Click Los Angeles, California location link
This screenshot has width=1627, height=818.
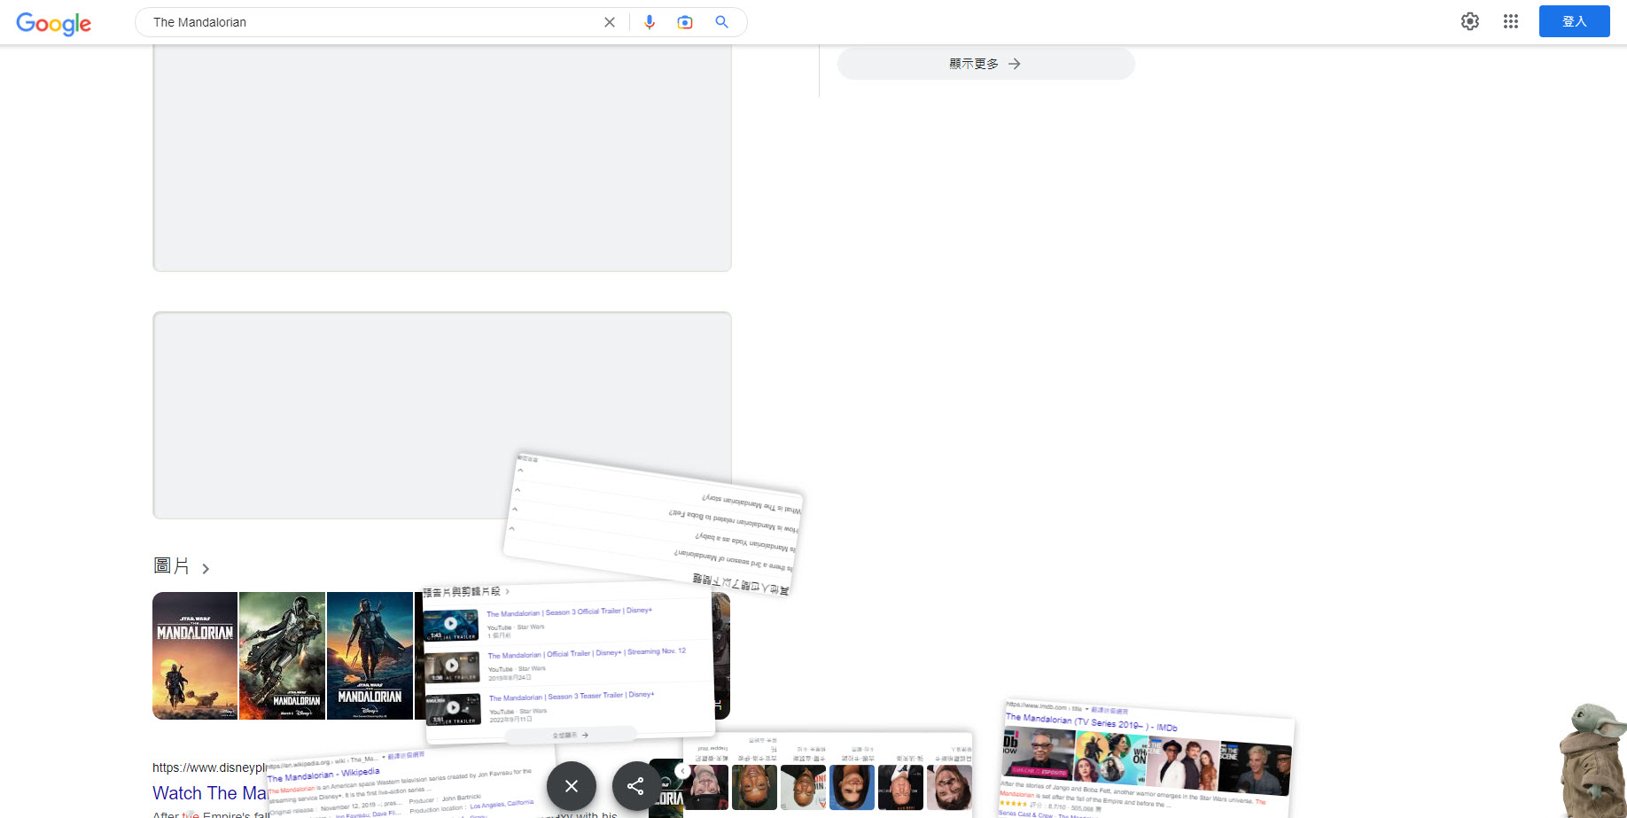[x=502, y=805]
